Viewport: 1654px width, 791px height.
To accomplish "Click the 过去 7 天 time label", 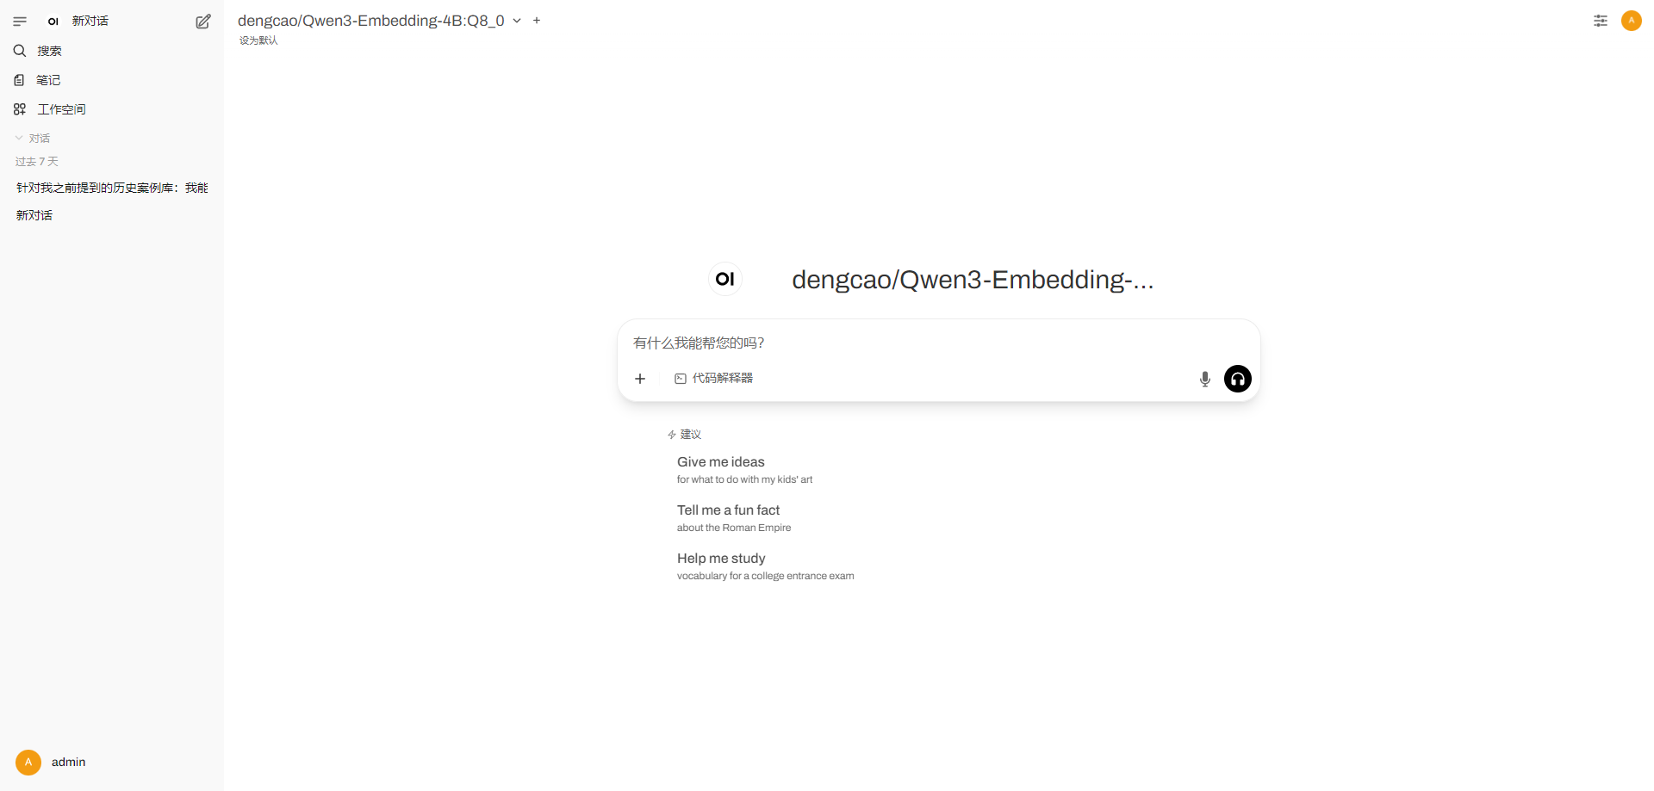I will click(37, 162).
